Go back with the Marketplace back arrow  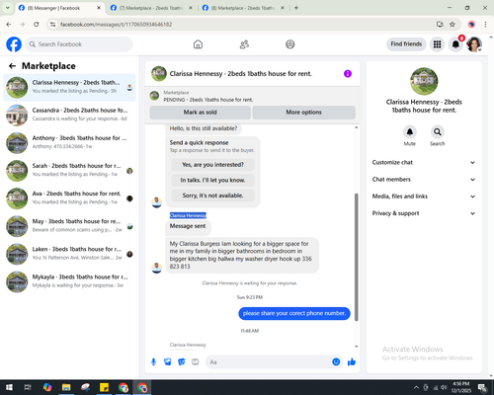pyautogui.click(x=12, y=66)
